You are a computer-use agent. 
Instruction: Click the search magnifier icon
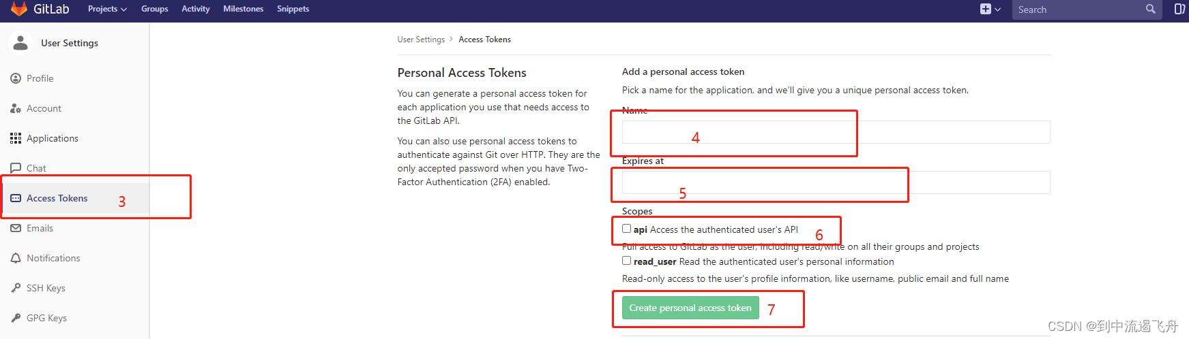pyautogui.click(x=1151, y=9)
